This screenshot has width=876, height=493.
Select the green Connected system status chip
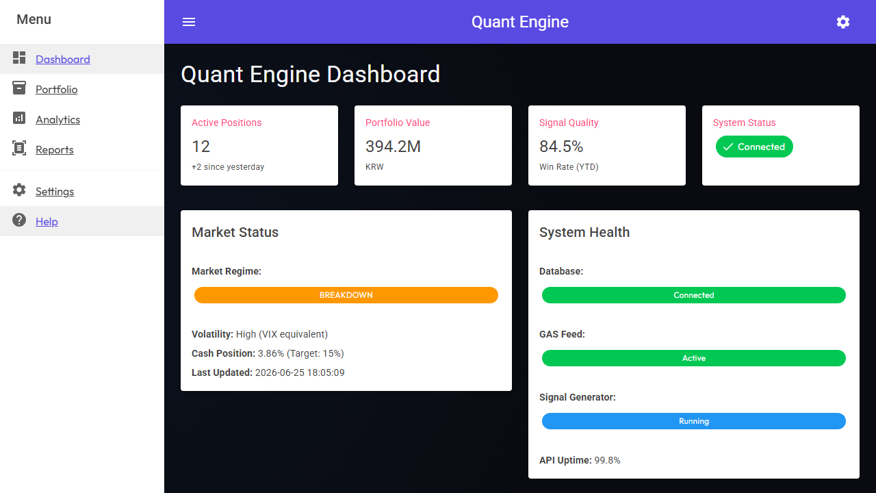pos(754,147)
